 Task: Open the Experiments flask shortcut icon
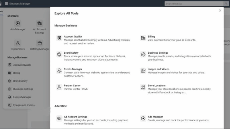[x=18, y=43]
